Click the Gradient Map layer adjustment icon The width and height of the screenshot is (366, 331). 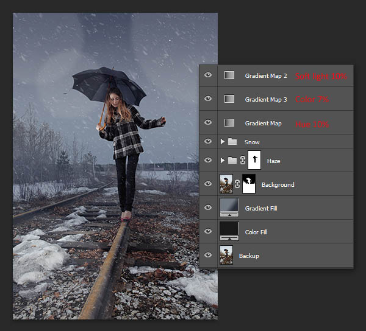point(229,123)
